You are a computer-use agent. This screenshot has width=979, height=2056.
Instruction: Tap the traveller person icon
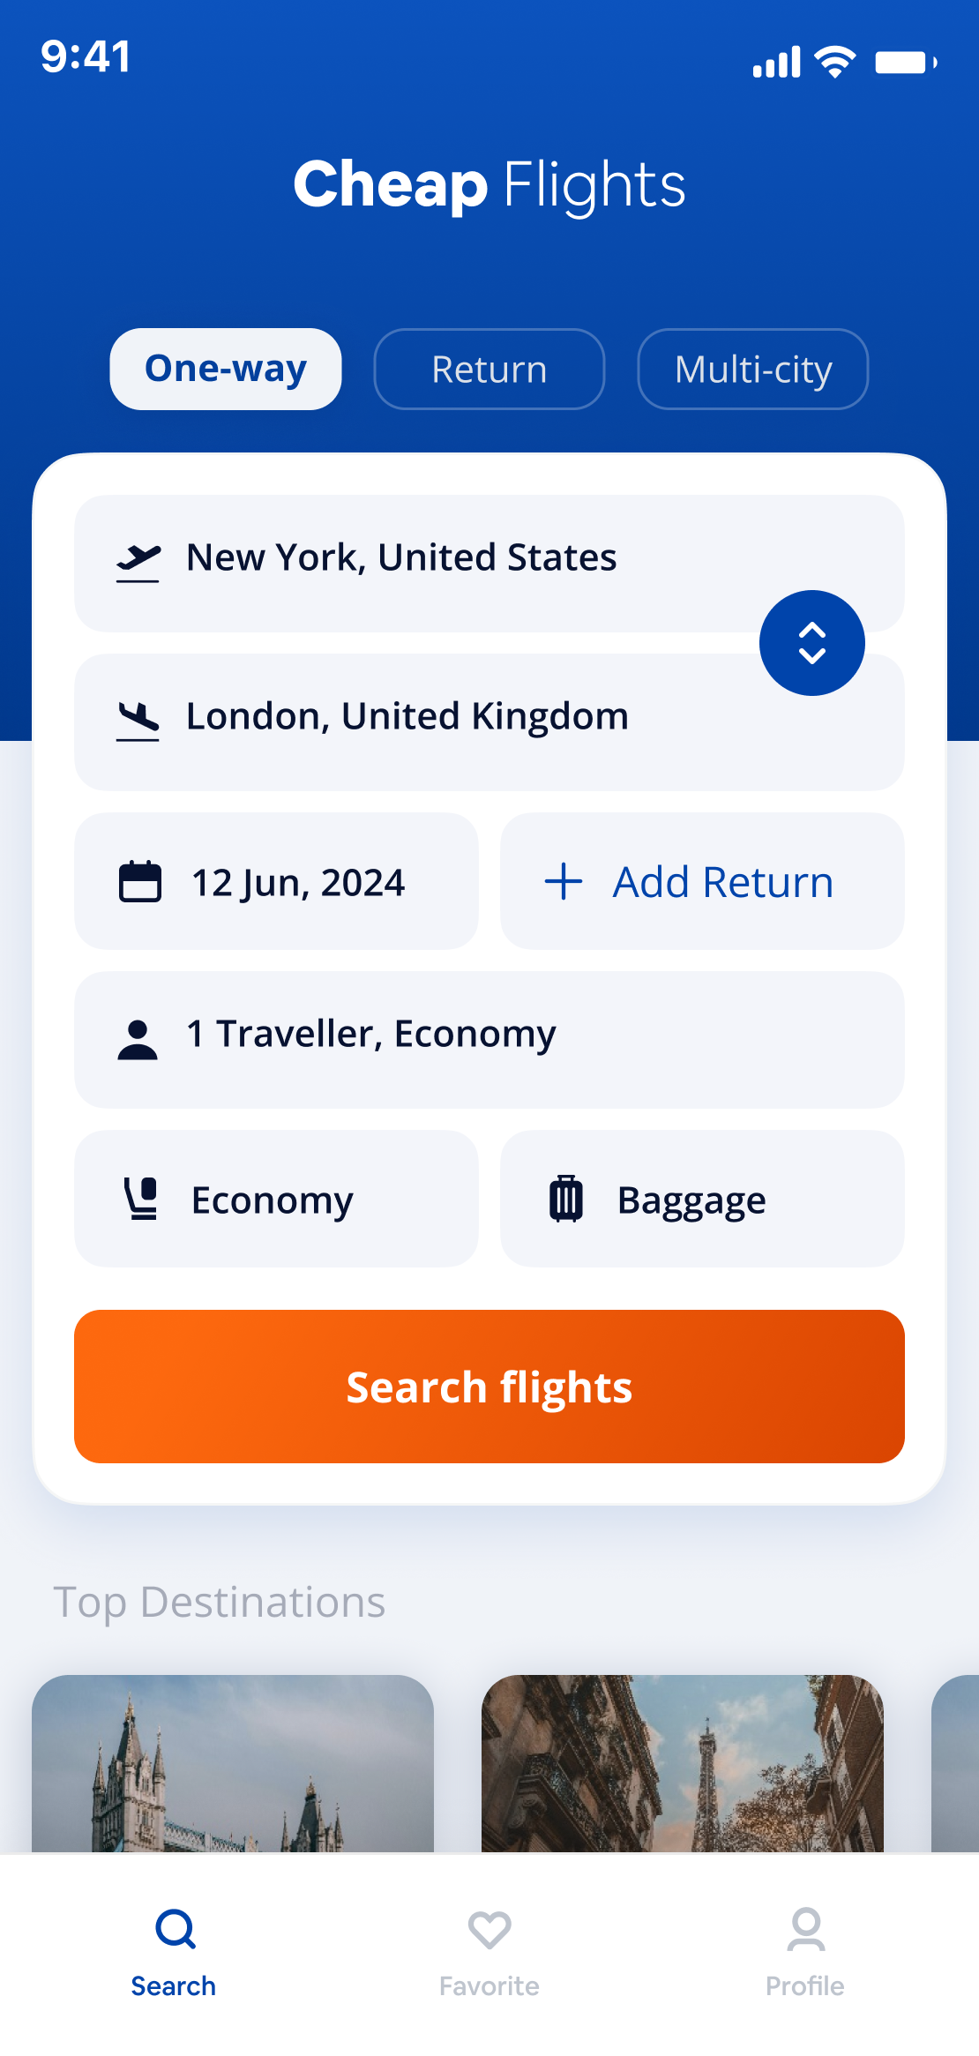138,1039
